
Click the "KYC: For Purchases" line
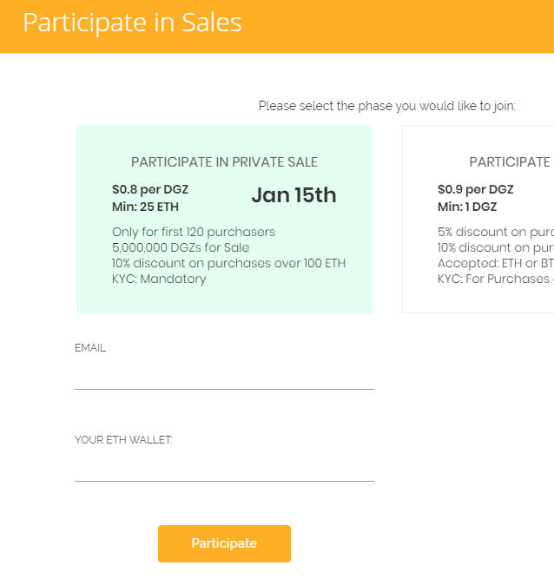coord(496,279)
